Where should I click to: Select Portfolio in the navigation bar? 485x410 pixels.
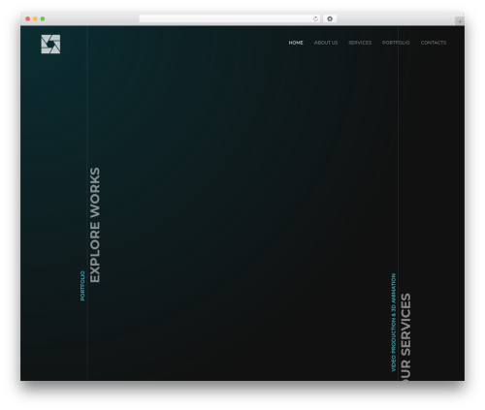(x=396, y=43)
